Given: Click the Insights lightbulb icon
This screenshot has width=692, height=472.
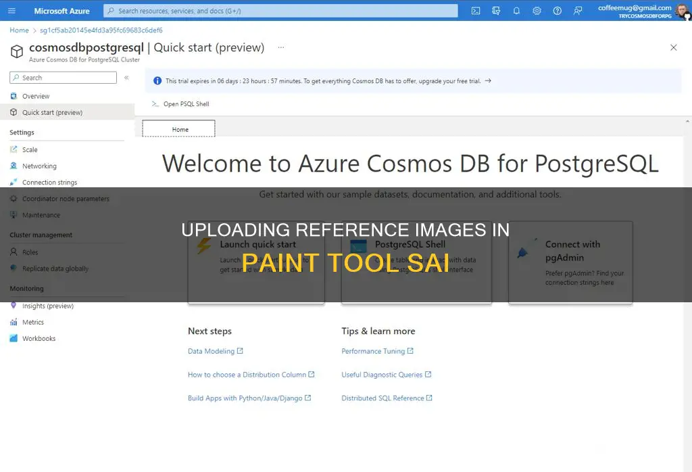Looking at the screenshot, I should 14,305.
